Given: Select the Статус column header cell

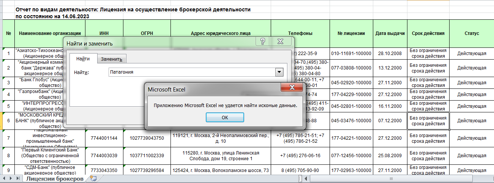Looking at the screenshot, I should tap(472, 33).
